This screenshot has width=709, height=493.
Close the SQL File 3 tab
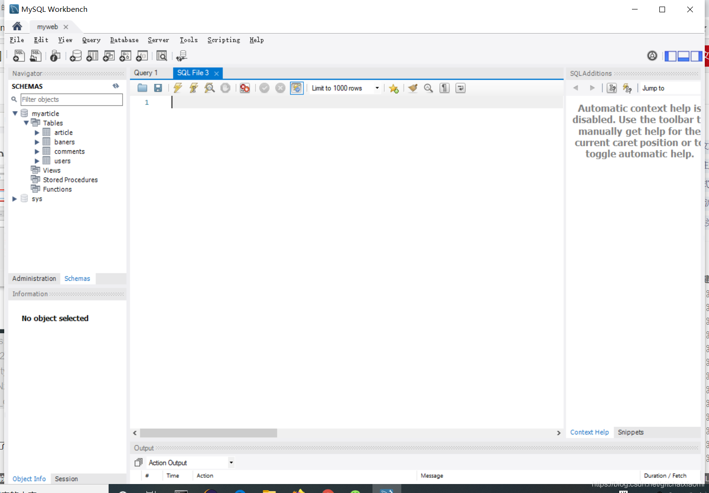[216, 73]
